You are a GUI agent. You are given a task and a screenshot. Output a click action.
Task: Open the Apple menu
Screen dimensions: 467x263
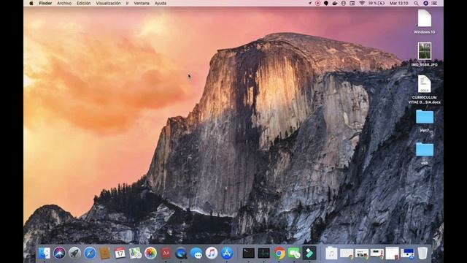[x=31, y=3]
